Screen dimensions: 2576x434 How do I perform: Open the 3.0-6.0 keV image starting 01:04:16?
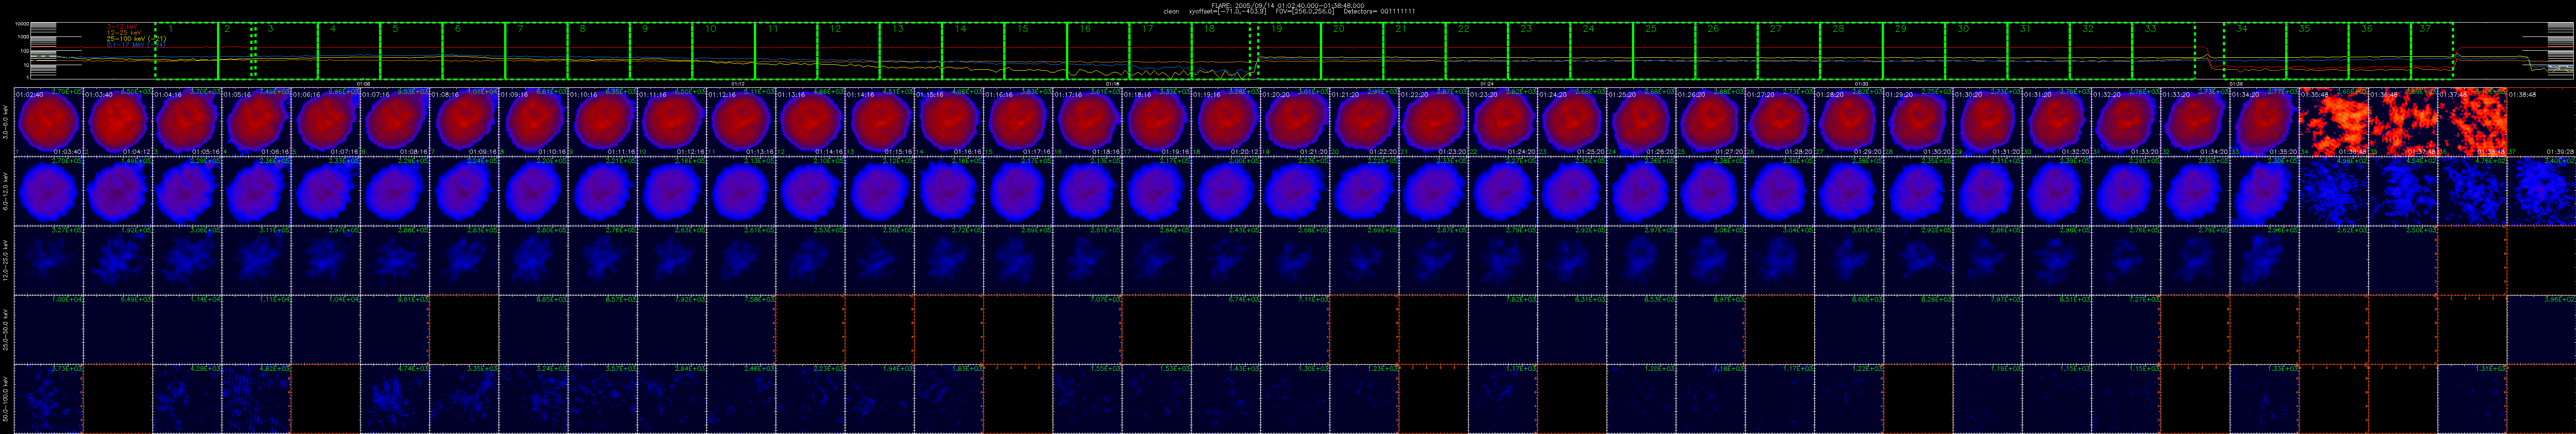[187, 122]
